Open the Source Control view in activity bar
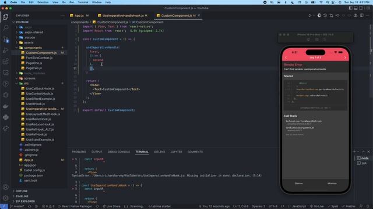Screen dimensions: 373x209 pos(5,39)
